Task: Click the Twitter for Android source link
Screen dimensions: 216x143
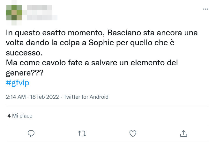Action: 86,97
